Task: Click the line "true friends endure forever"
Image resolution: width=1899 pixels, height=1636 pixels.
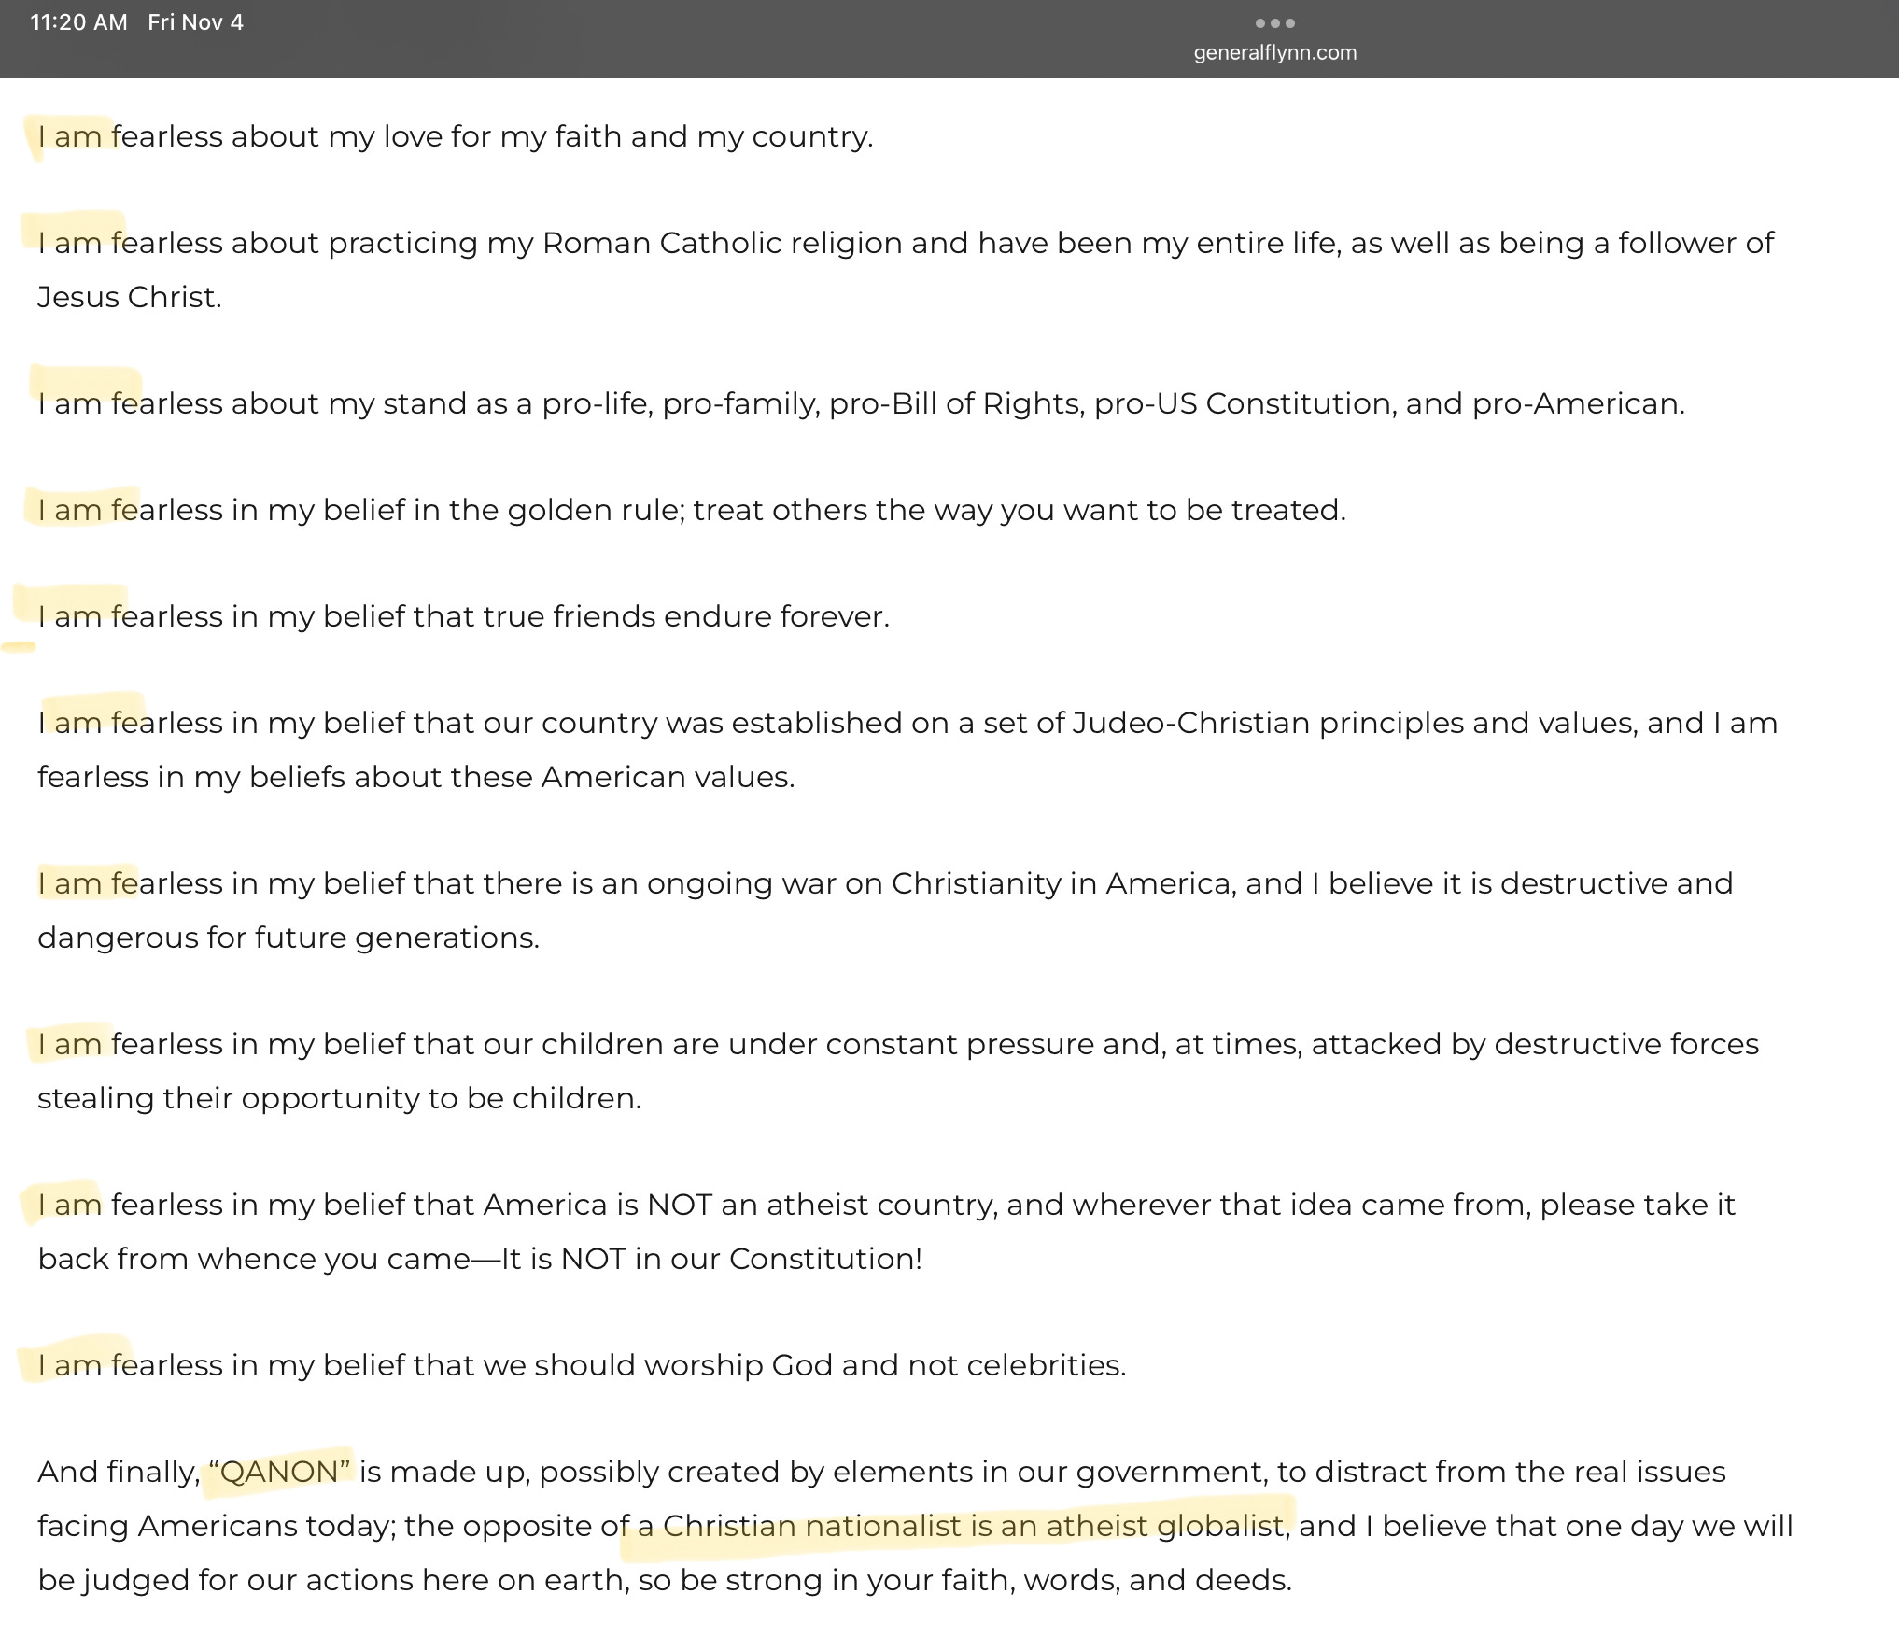Action: point(463,616)
